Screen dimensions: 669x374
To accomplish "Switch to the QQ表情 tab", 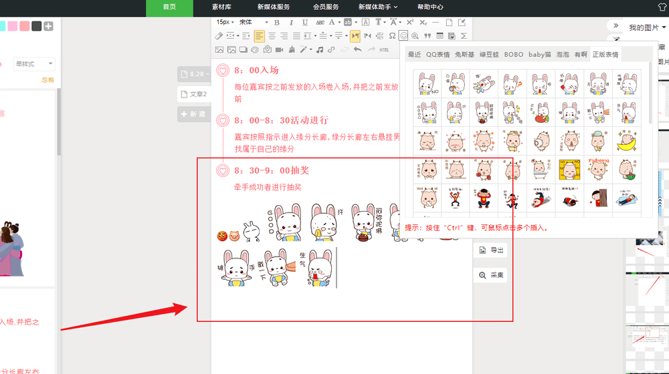I will [438, 55].
